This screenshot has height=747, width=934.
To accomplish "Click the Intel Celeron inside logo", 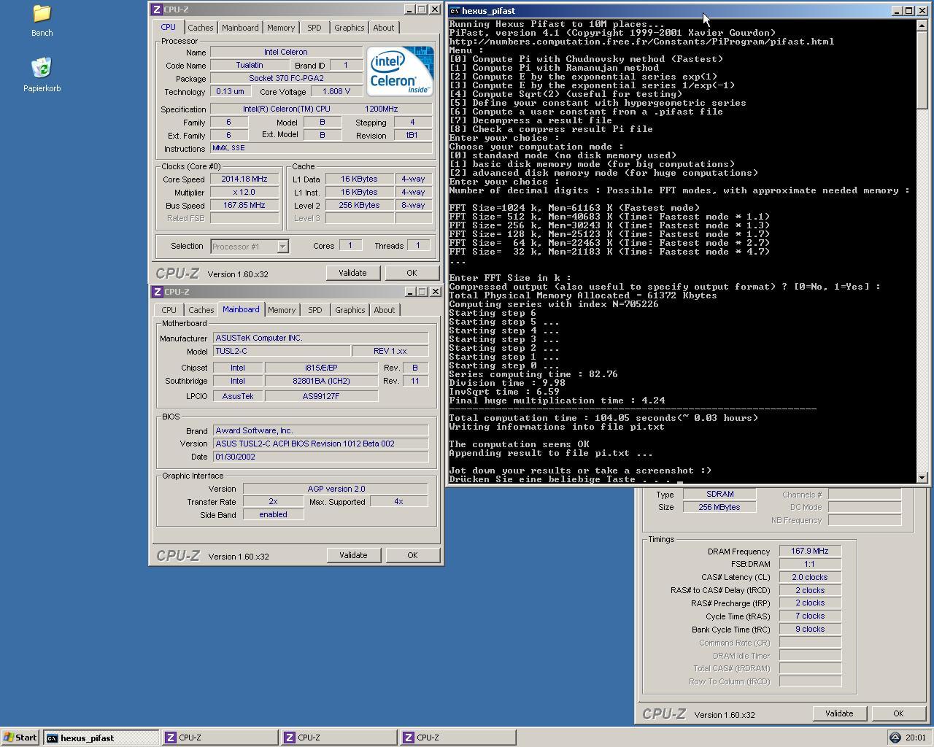I will (x=400, y=71).
